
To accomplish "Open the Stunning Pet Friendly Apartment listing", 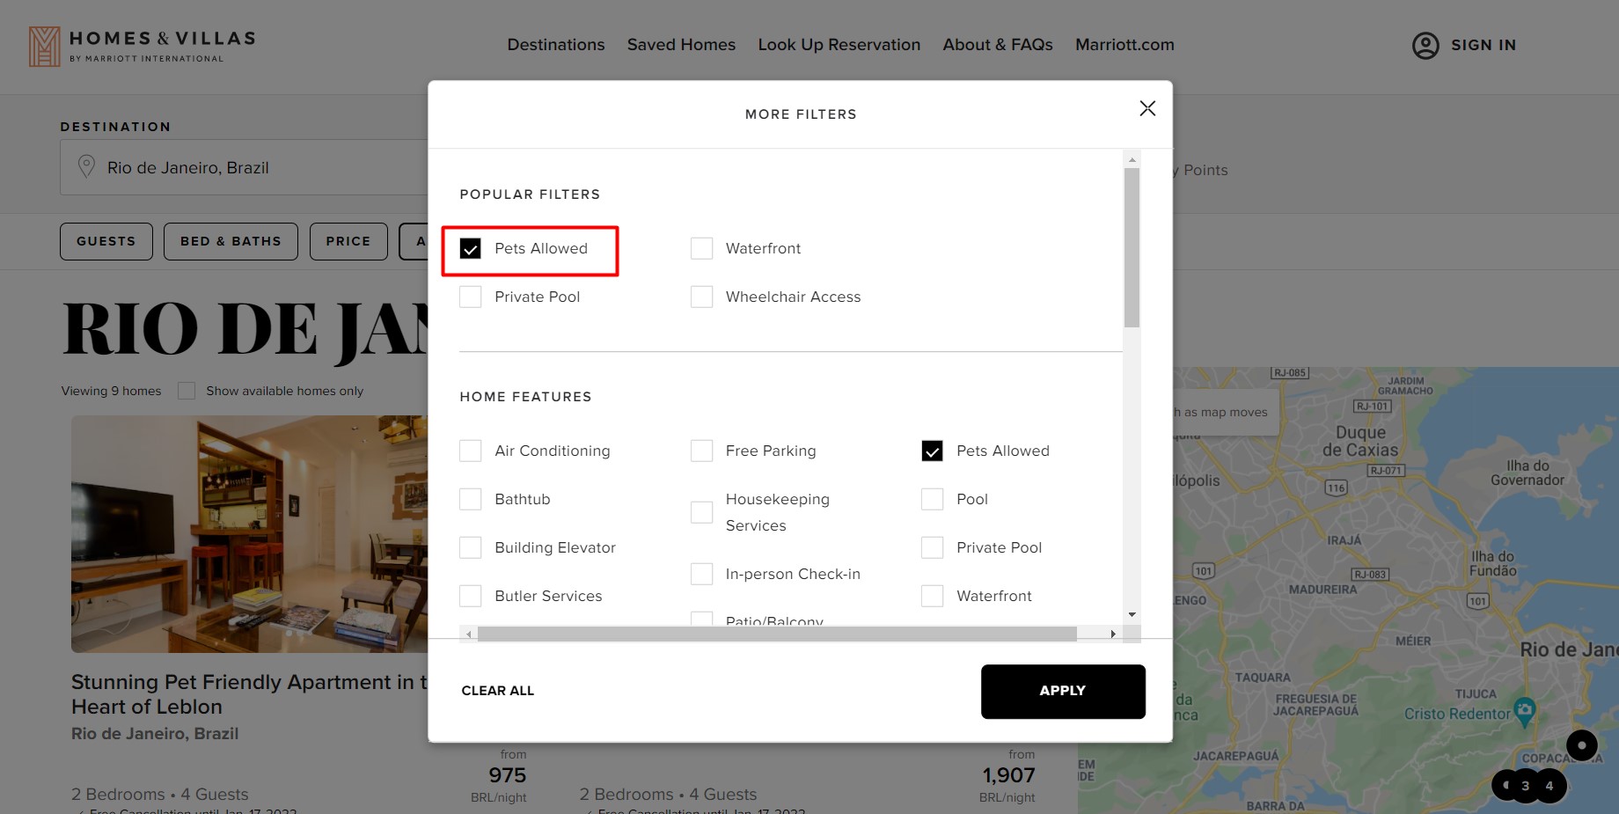I will [x=249, y=694].
